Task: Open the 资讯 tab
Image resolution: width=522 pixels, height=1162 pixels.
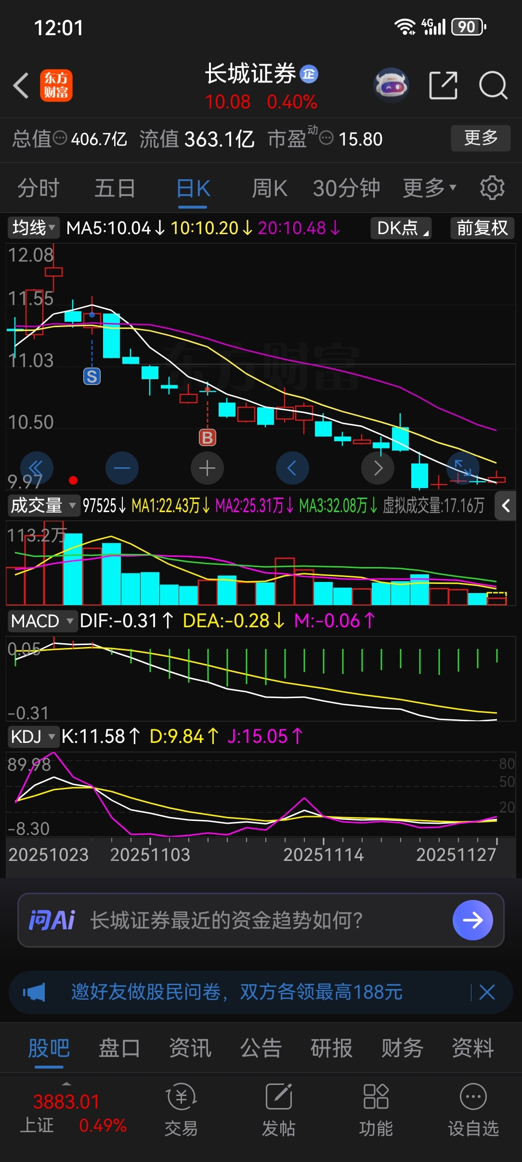Action: tap(190, 1048)
